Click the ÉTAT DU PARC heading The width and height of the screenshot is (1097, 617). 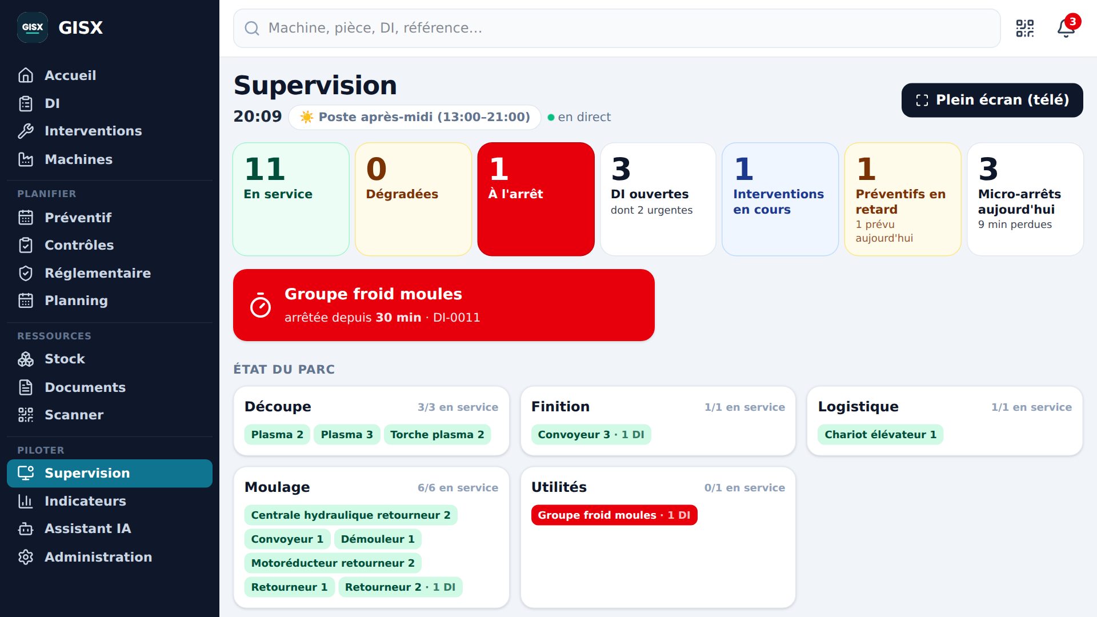(x=284, y=370)
